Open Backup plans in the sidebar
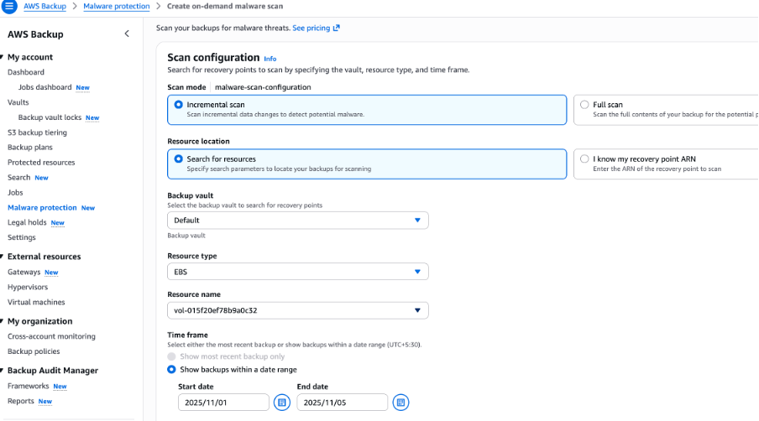Screen dimensions: 759x421 pos(30,148)
